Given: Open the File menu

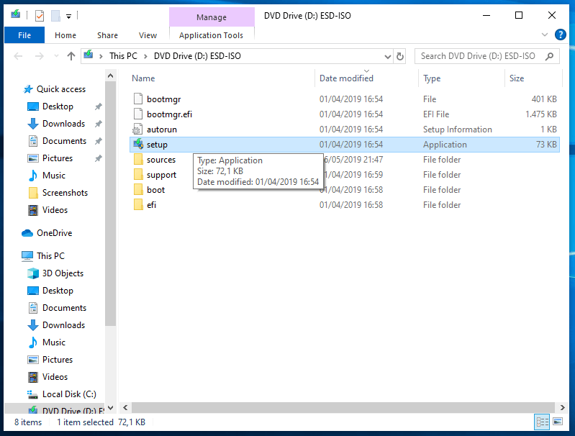Looking at the screenshot, I should pos(24,35).
